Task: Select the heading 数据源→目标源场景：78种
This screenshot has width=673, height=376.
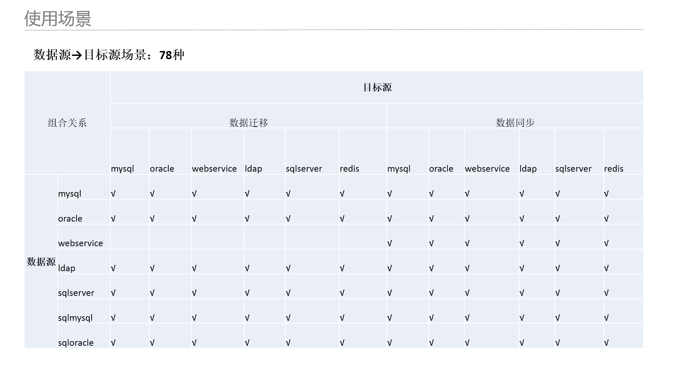Action: [109, 55]
